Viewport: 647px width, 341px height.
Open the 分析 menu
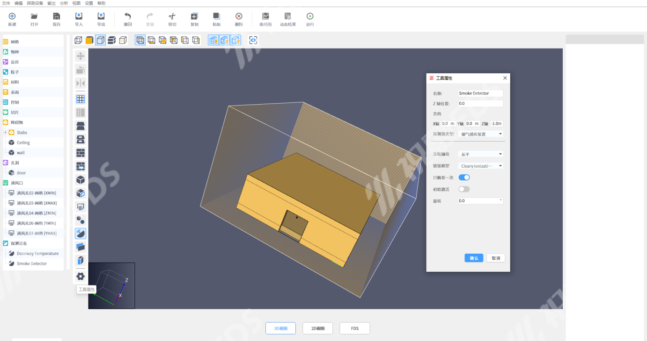(64, 3)
